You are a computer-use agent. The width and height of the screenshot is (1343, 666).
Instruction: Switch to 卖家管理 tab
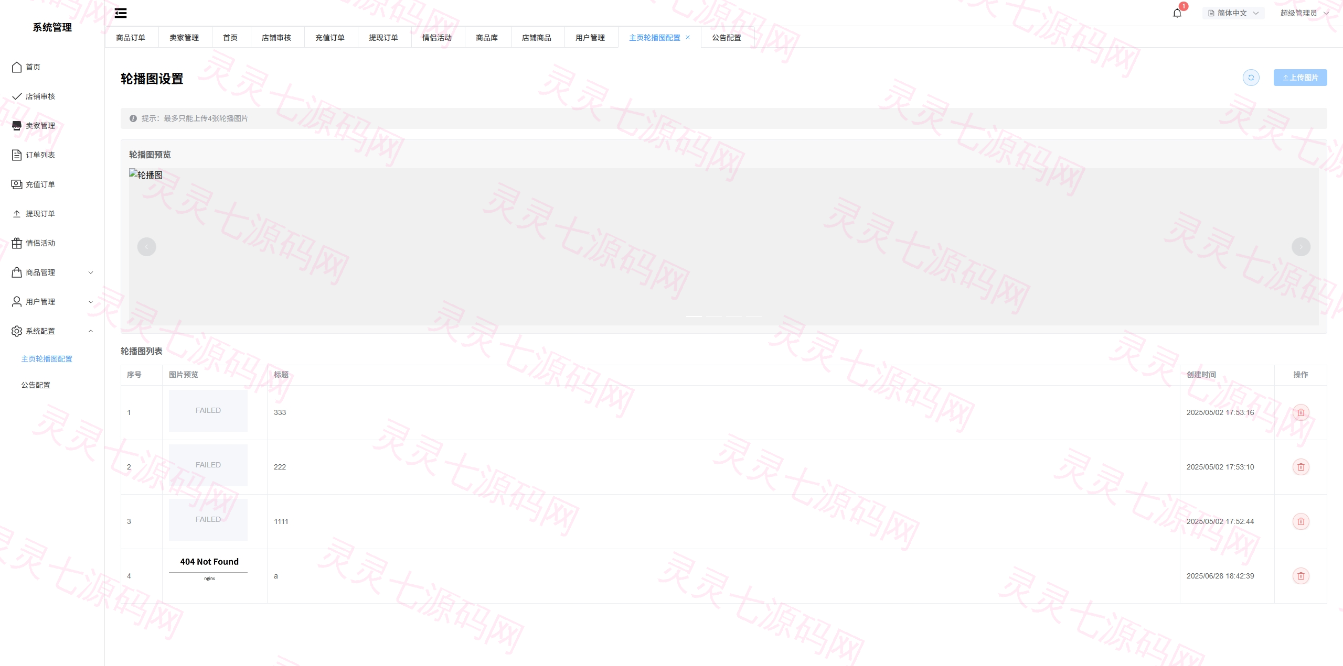[184, 38]
